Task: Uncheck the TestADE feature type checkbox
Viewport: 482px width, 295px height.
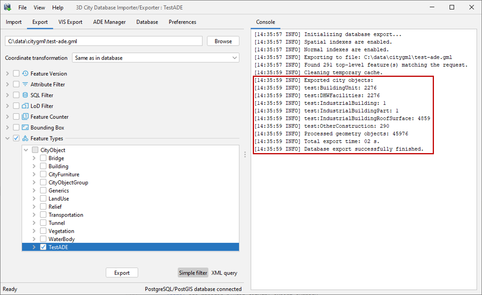Action: 43,247
